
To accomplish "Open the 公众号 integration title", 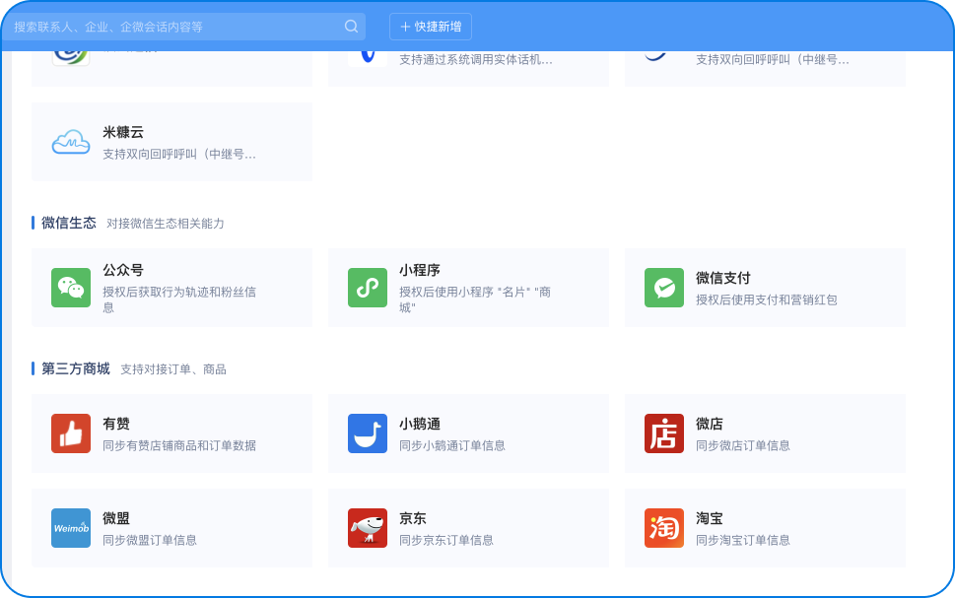I will (x=123, y=270).
